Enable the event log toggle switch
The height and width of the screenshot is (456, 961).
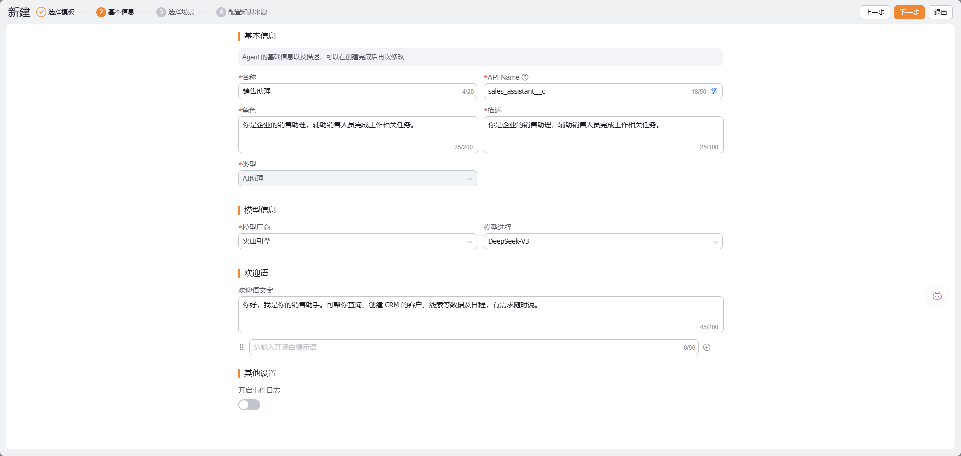(x=249, y=405)
